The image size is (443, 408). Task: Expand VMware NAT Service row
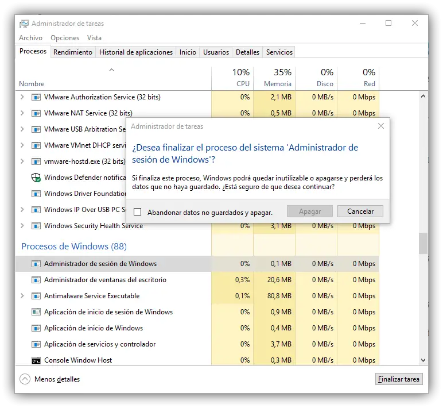[22, 113]
